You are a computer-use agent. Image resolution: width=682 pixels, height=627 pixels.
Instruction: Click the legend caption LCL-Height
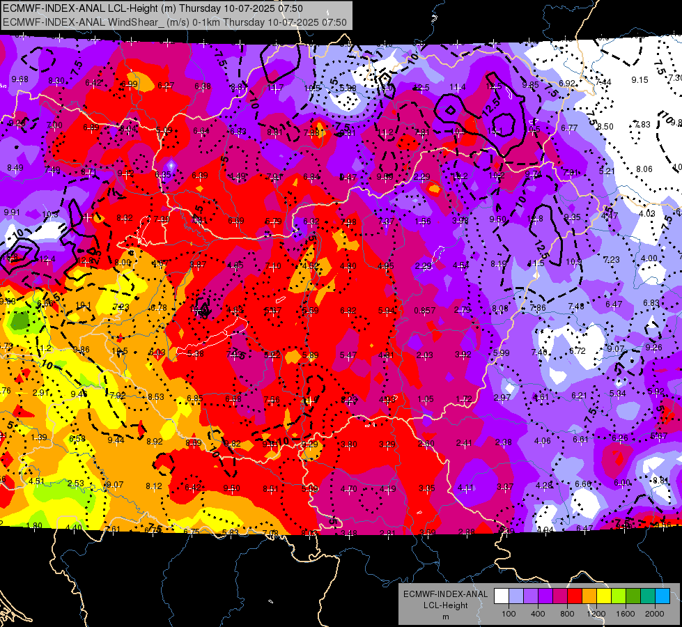pos(445,605)
